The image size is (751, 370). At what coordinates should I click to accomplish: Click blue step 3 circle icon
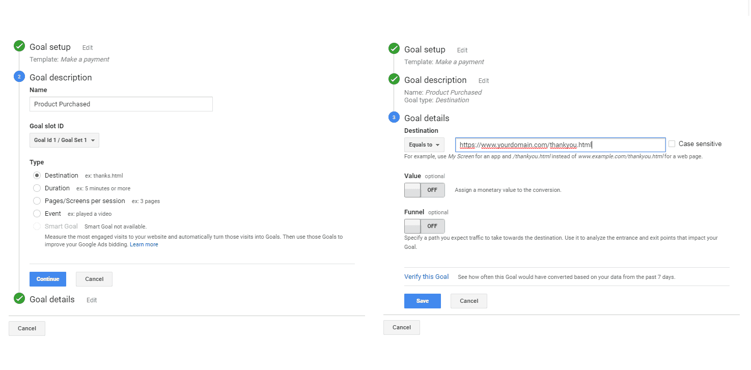(394, 118)
